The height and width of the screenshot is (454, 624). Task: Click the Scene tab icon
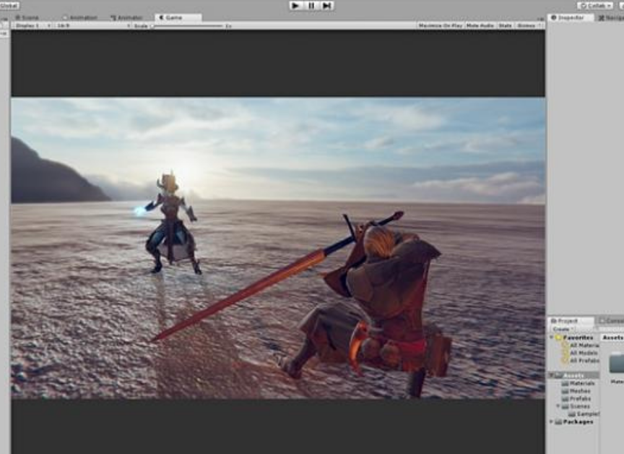(x=18, y=17)
